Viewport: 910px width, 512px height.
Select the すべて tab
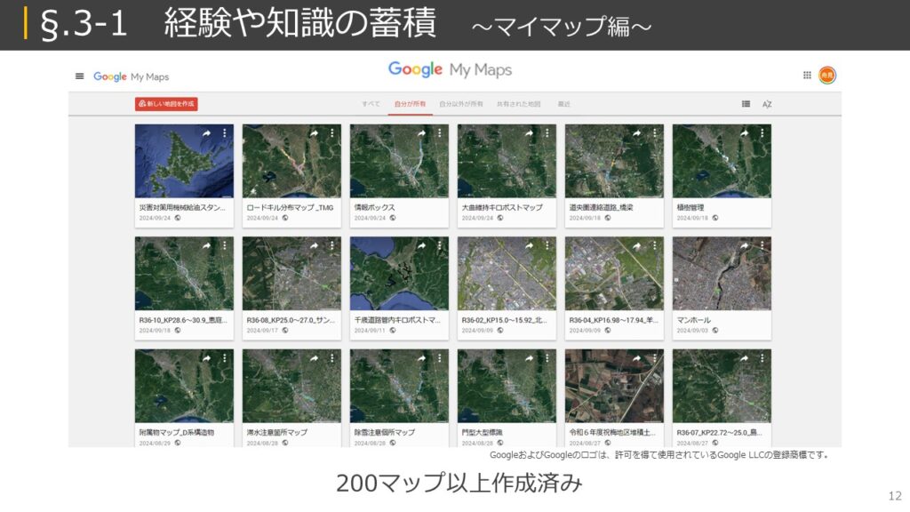(x=371, y=104)
